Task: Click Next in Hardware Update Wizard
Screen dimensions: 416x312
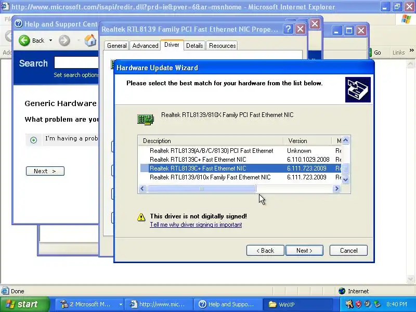Action: pos(304,251)
